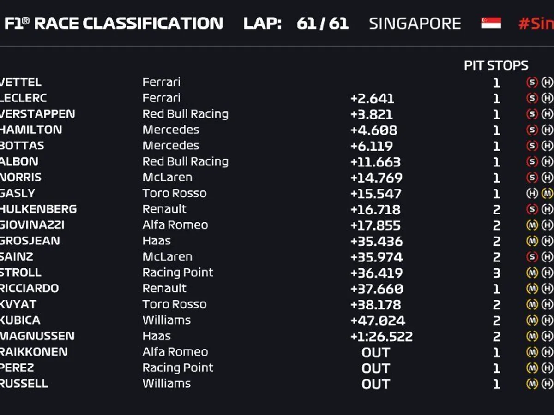This screenshot has width=554, height=415.
Task: Click the medium tyre icon in Giovinazzi's row
Action: (532, 225)
